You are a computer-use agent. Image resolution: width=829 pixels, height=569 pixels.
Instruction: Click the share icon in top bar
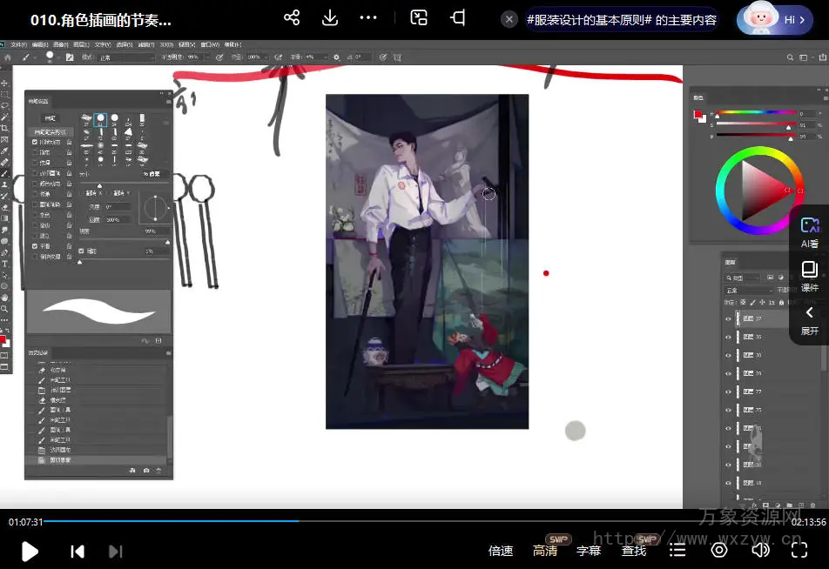click(x=292, y=18)
